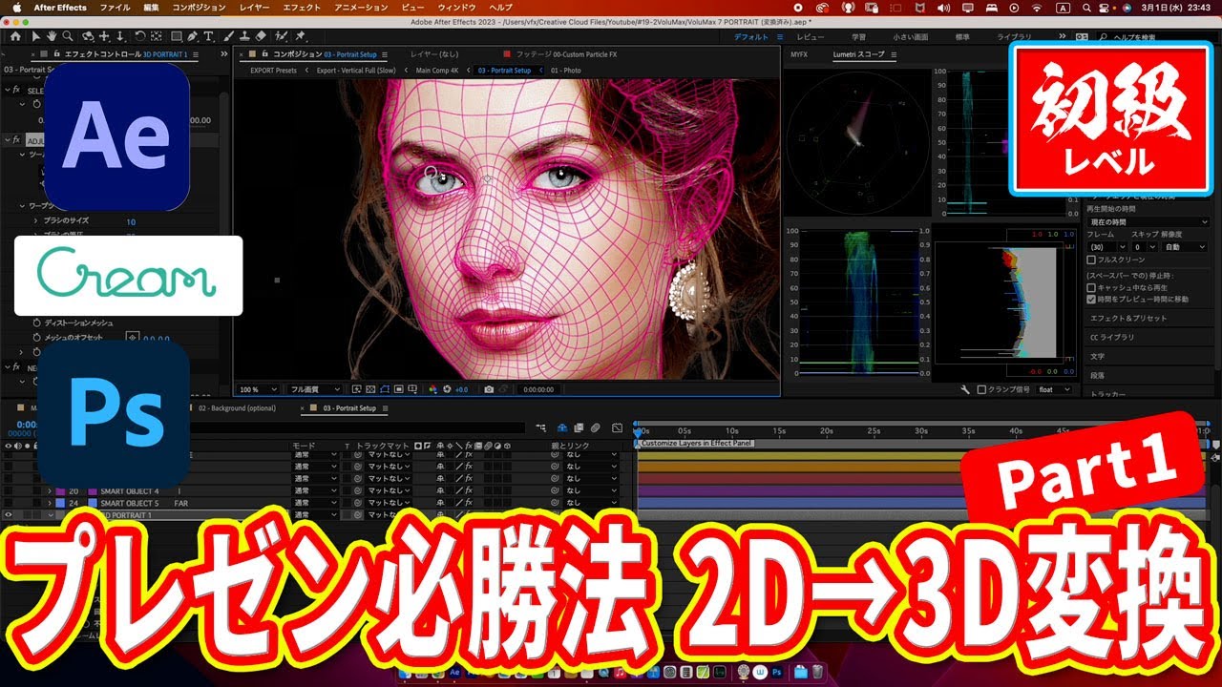Click the snapshot camera icon below viewer
Image resolution: width=1222 pixels, height=687 pixels.
click(x=489, y=389)
